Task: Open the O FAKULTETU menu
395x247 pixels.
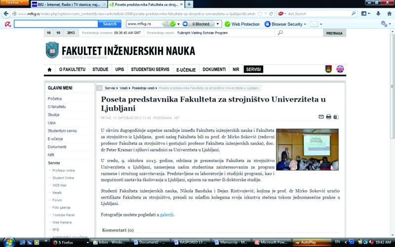Action: click(72, 70)
